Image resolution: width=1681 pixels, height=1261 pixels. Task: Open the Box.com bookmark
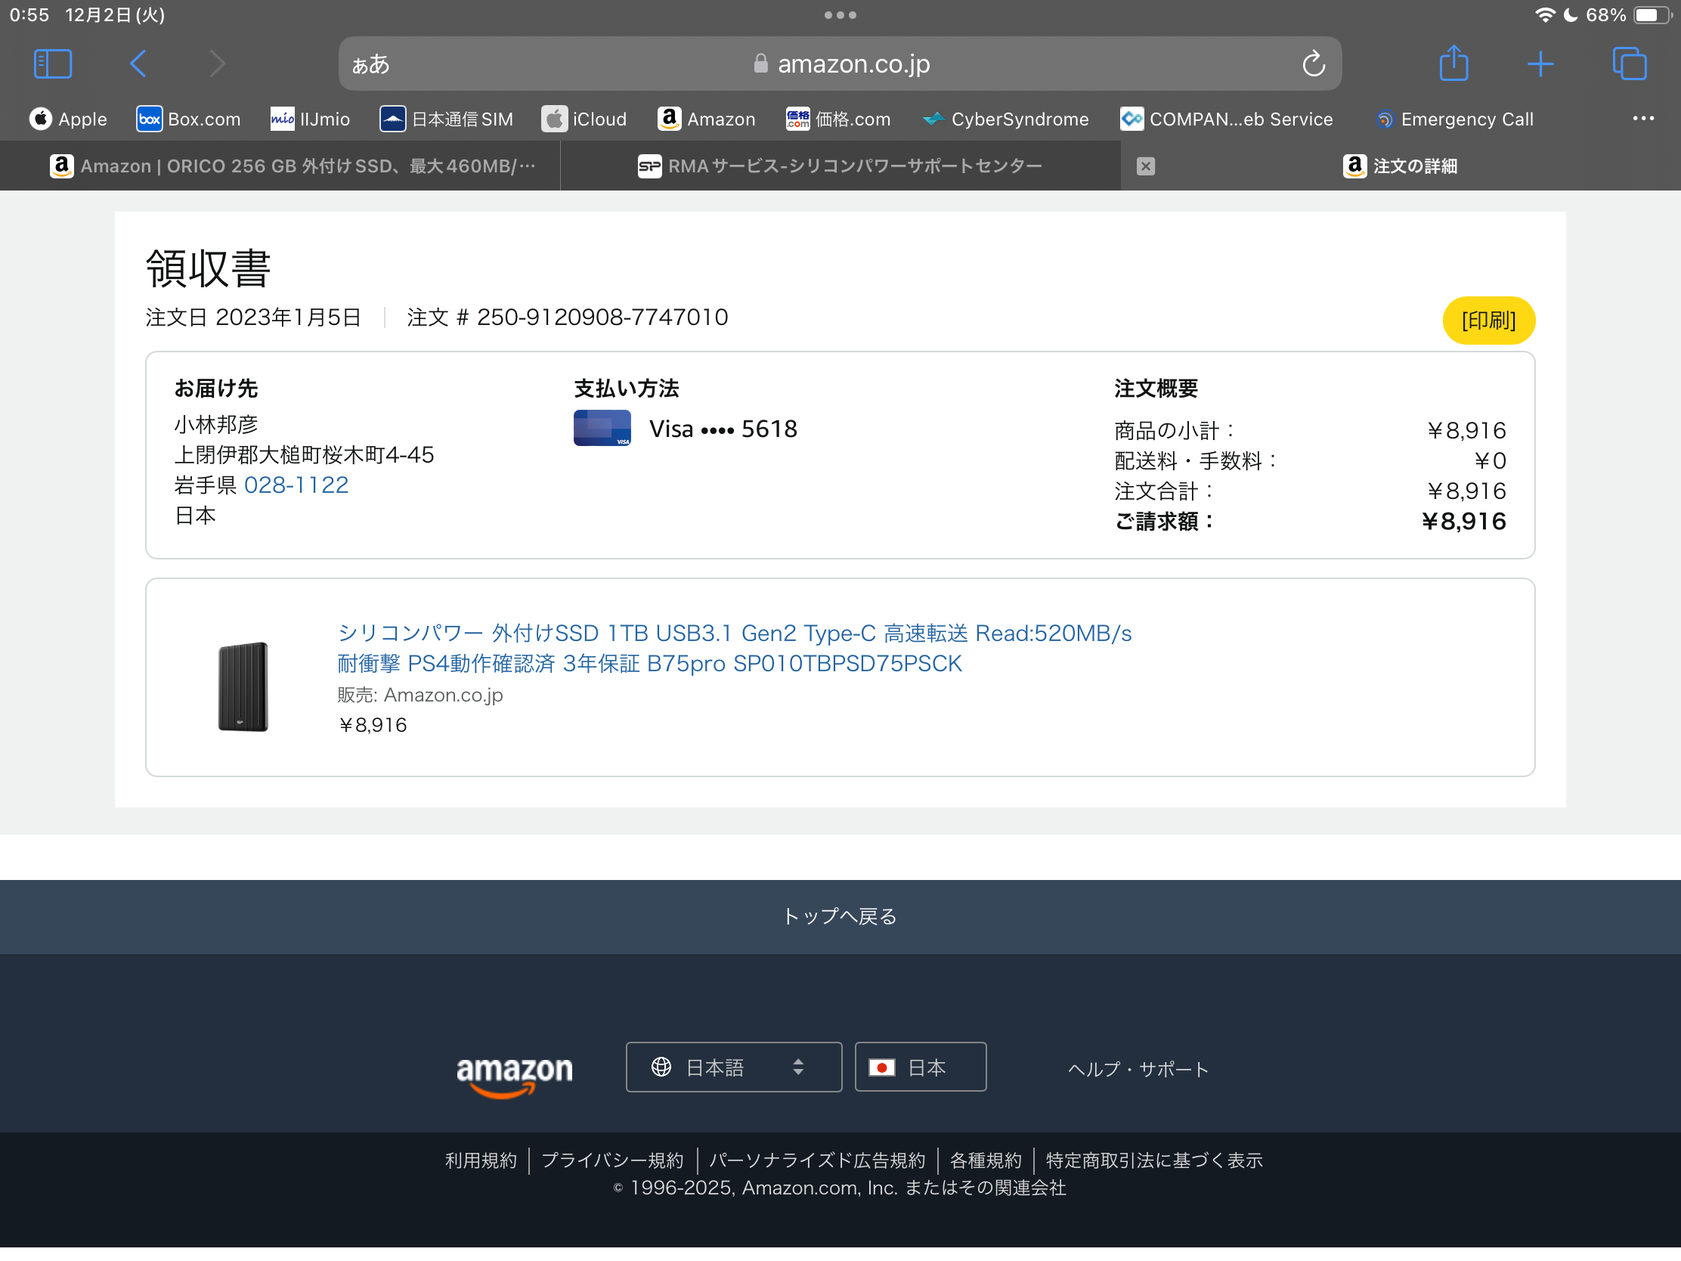[x=188, y=119]
